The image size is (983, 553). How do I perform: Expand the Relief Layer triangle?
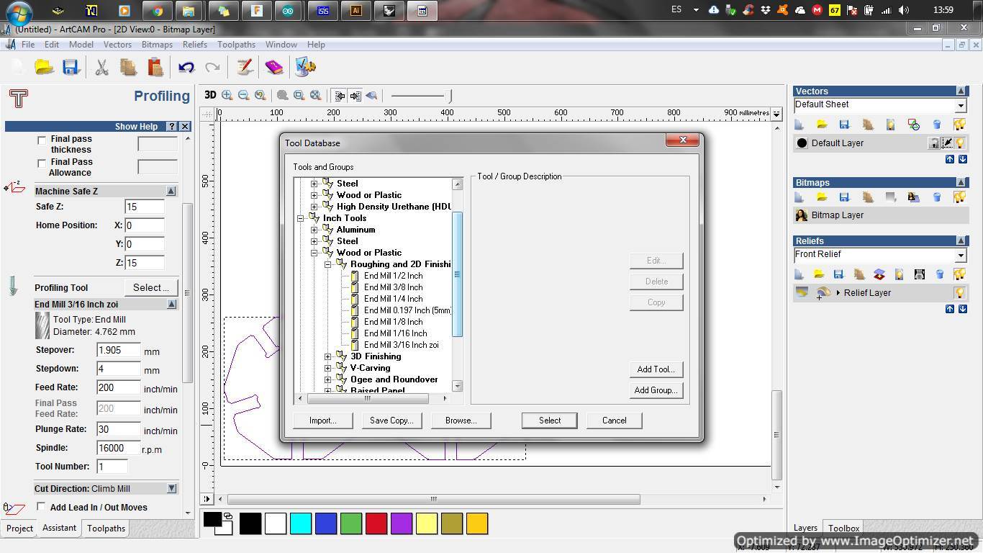838,293
